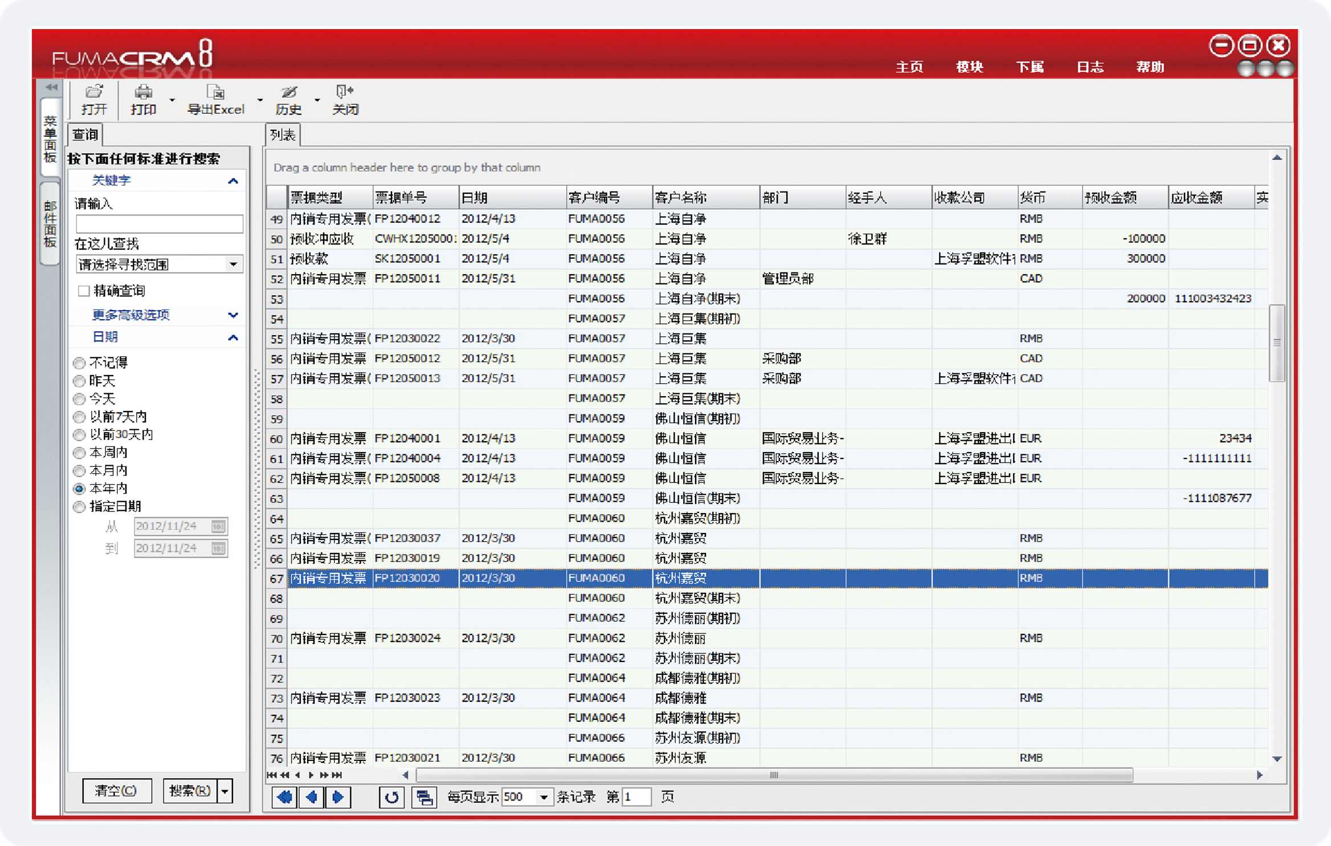The width and height of the screenshot is (1331, 846).
Task: Collapse left panel with double-arrow icon
Action: coord(51,87)
